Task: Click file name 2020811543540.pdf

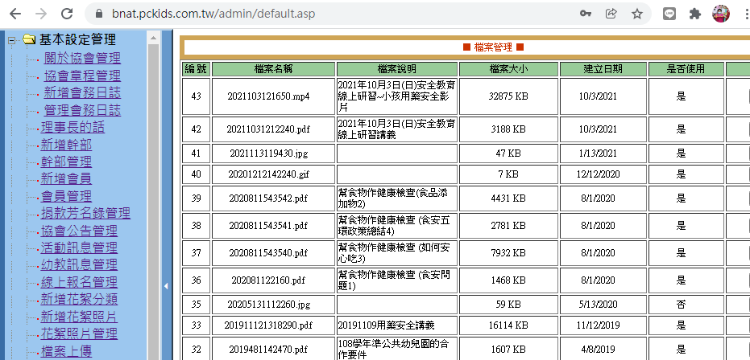Action: tap(267, 253)
